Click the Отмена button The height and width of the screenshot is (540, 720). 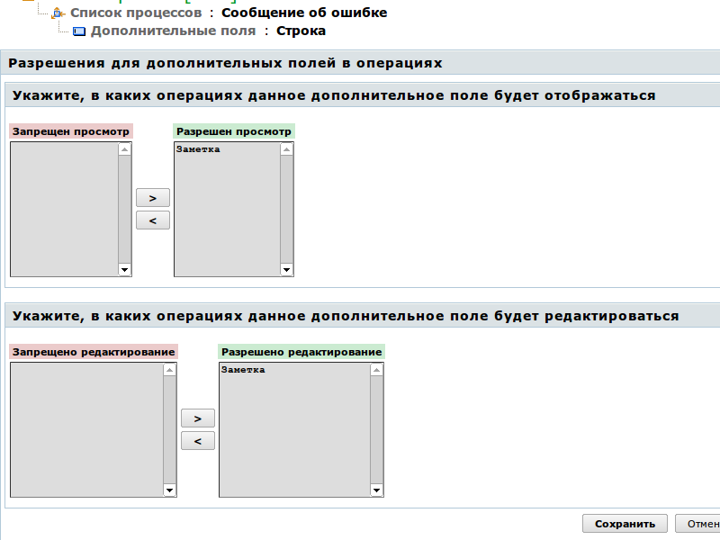coord(700,524)
